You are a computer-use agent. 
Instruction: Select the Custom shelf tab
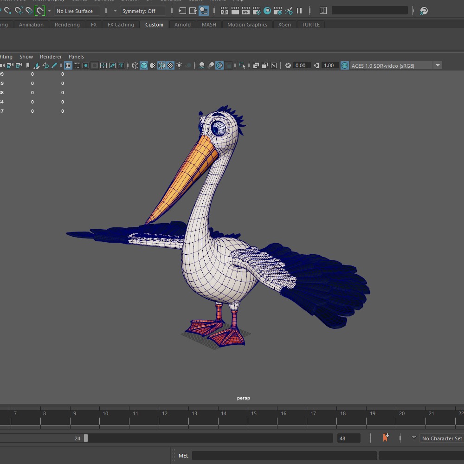coord(154,25)
